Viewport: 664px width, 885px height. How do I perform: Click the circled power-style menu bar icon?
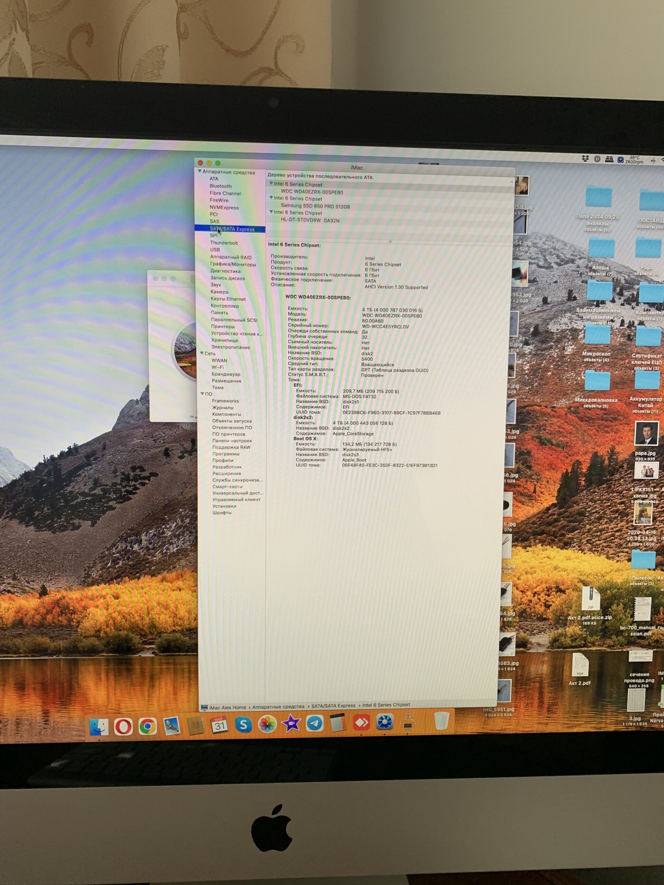click(x=597, y=159)
